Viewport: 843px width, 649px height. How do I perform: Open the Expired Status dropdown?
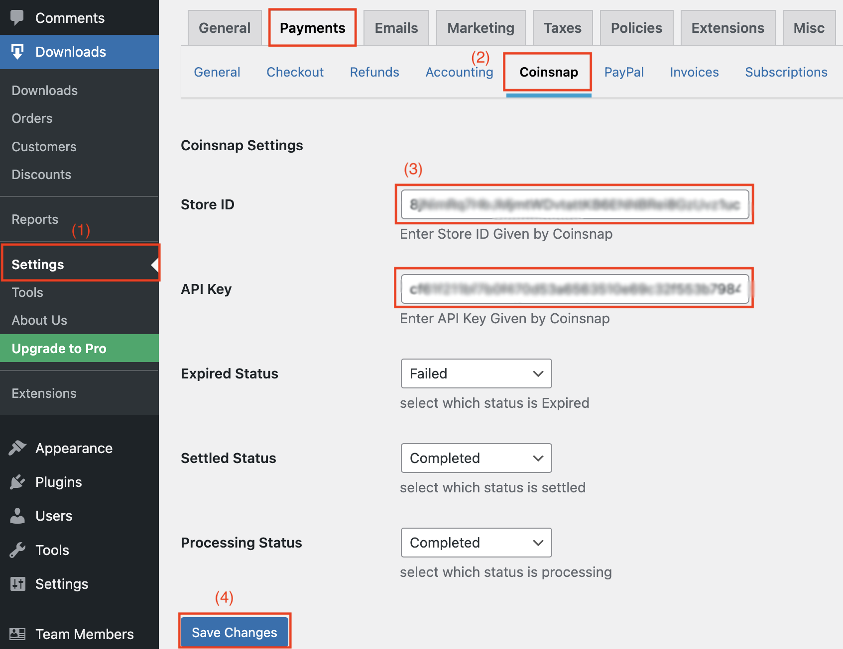point(476,373)
